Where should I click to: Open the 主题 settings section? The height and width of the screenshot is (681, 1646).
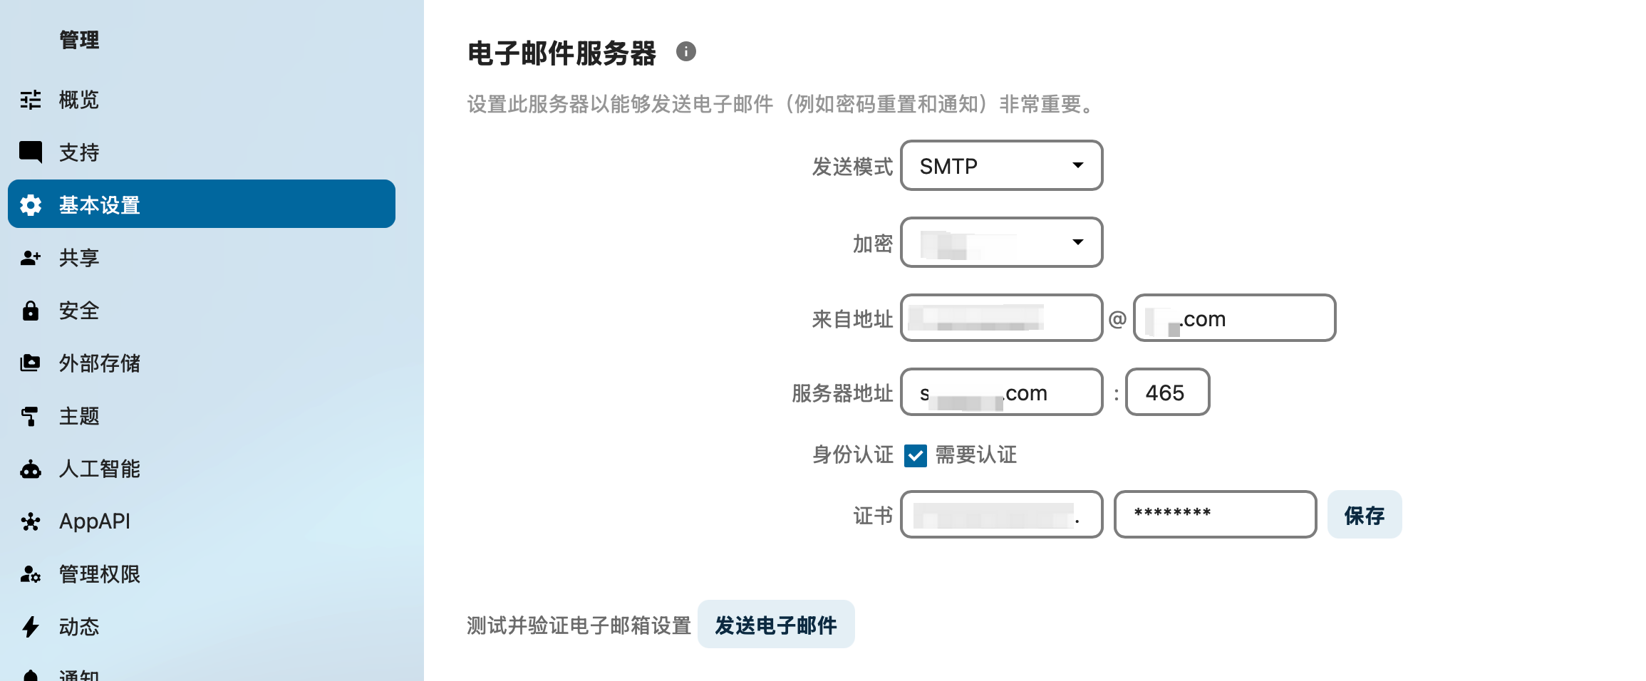coord(79,416)
